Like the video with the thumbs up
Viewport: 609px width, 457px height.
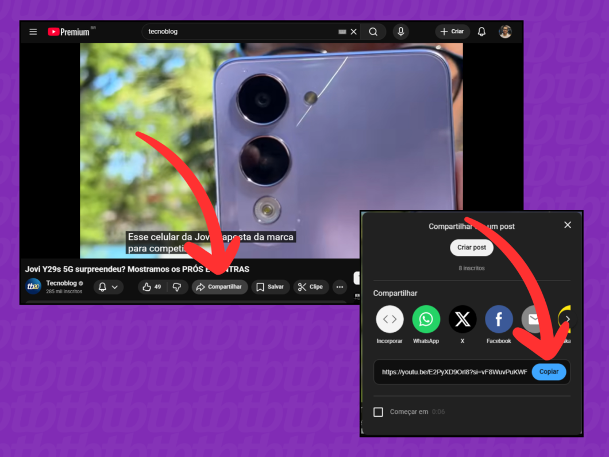pos(149,287)
